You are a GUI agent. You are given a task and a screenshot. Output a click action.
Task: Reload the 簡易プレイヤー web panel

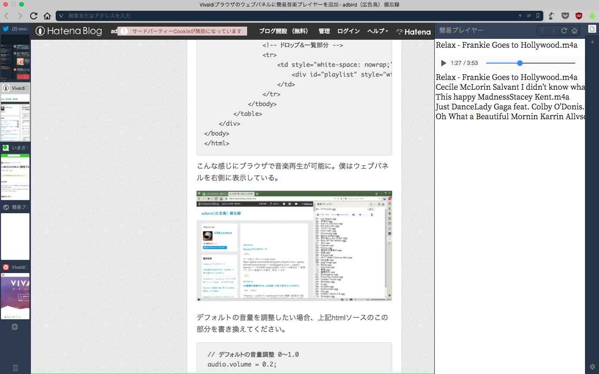[x=564, y=31]
